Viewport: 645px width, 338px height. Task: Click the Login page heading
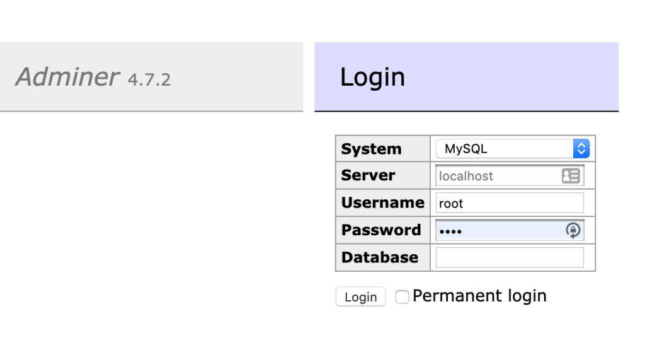[372, 77]
